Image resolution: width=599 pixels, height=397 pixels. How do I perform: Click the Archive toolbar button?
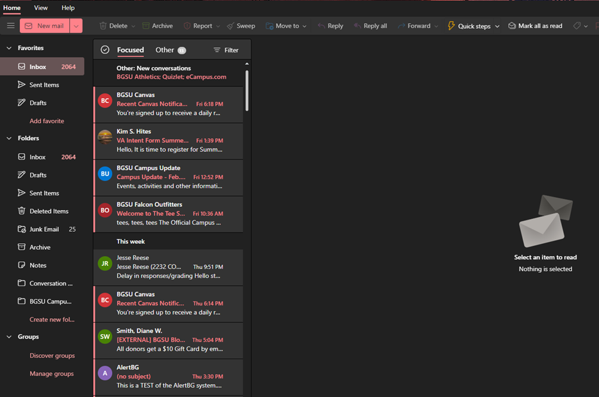point(157,26)
